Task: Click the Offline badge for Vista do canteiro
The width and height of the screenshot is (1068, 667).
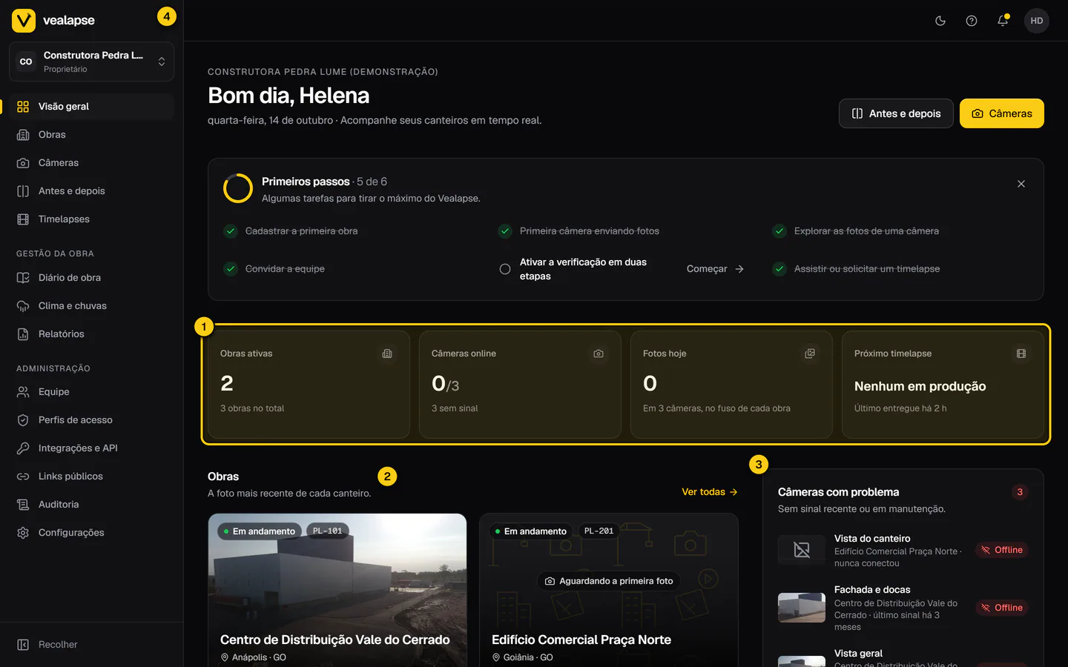Action: (1002, 550)
